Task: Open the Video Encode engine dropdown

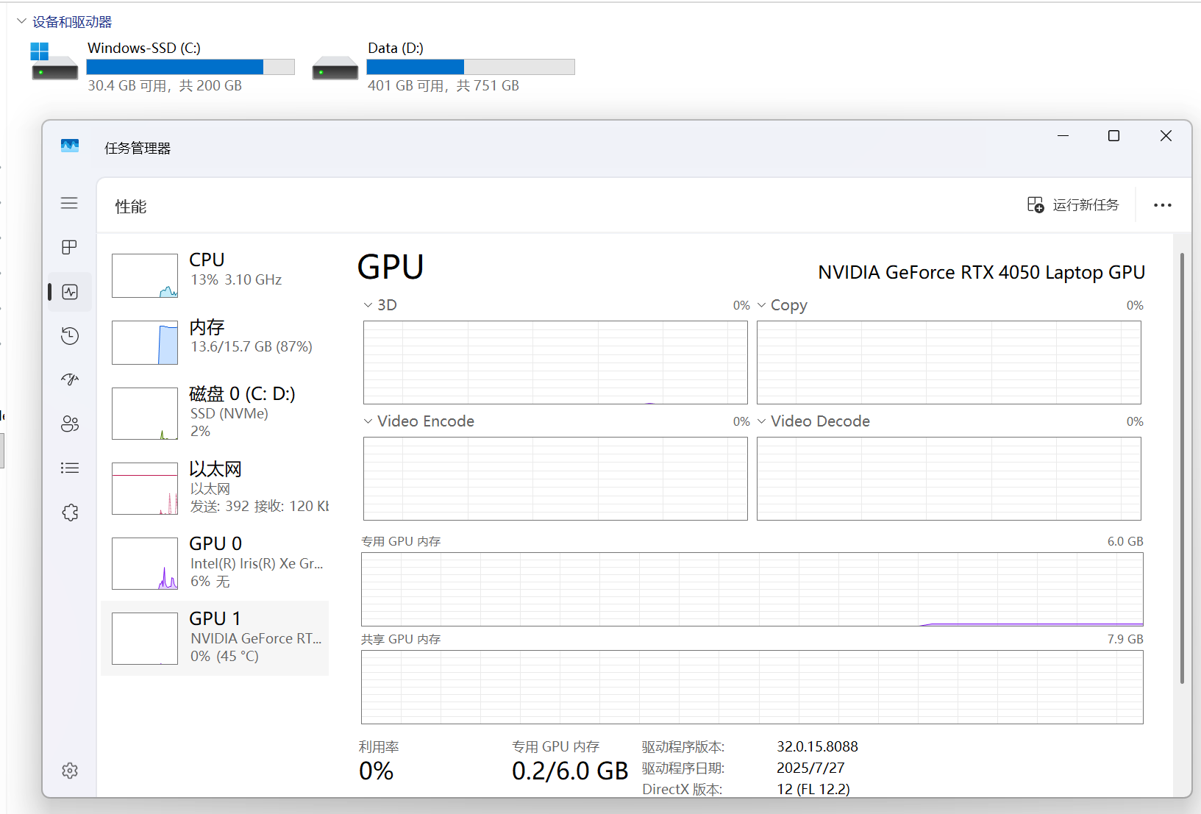Action: [368, 421]
